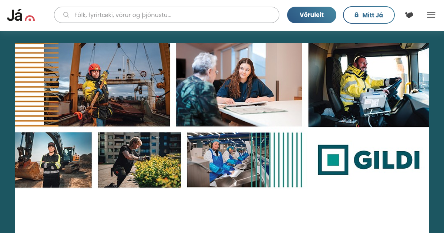Click the truck driver photo

tap(369, 85)
